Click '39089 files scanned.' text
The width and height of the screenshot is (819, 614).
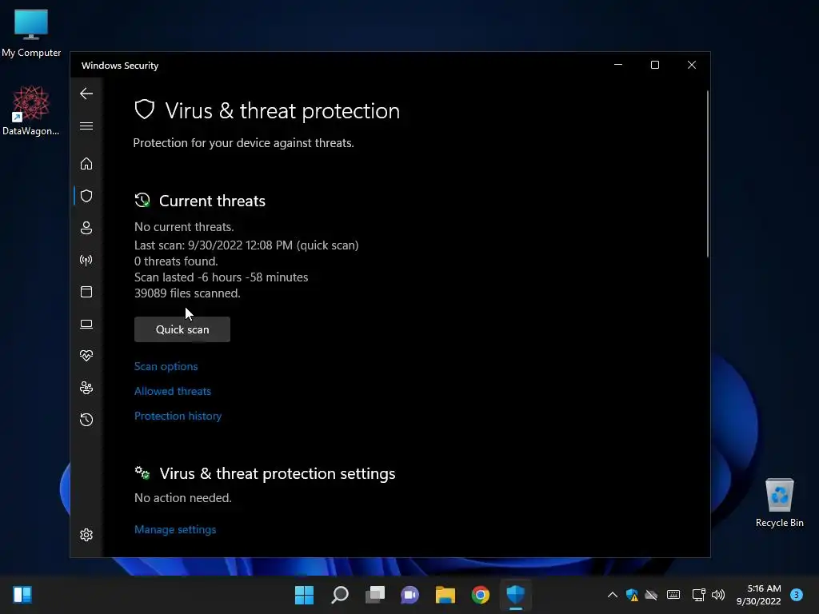187,293
